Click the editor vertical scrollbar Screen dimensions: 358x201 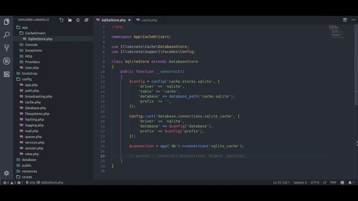coord(356,65)
